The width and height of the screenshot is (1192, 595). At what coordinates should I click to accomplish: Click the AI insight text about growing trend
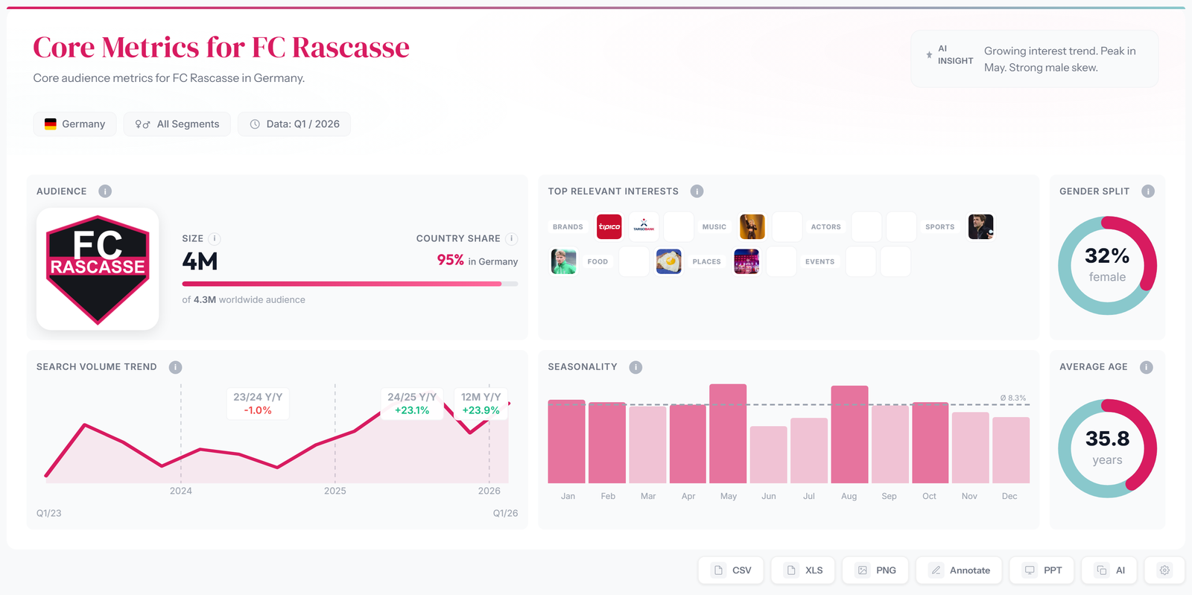1059,60
